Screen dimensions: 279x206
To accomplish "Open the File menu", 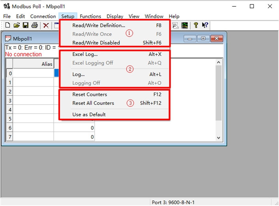I will 7,16.
